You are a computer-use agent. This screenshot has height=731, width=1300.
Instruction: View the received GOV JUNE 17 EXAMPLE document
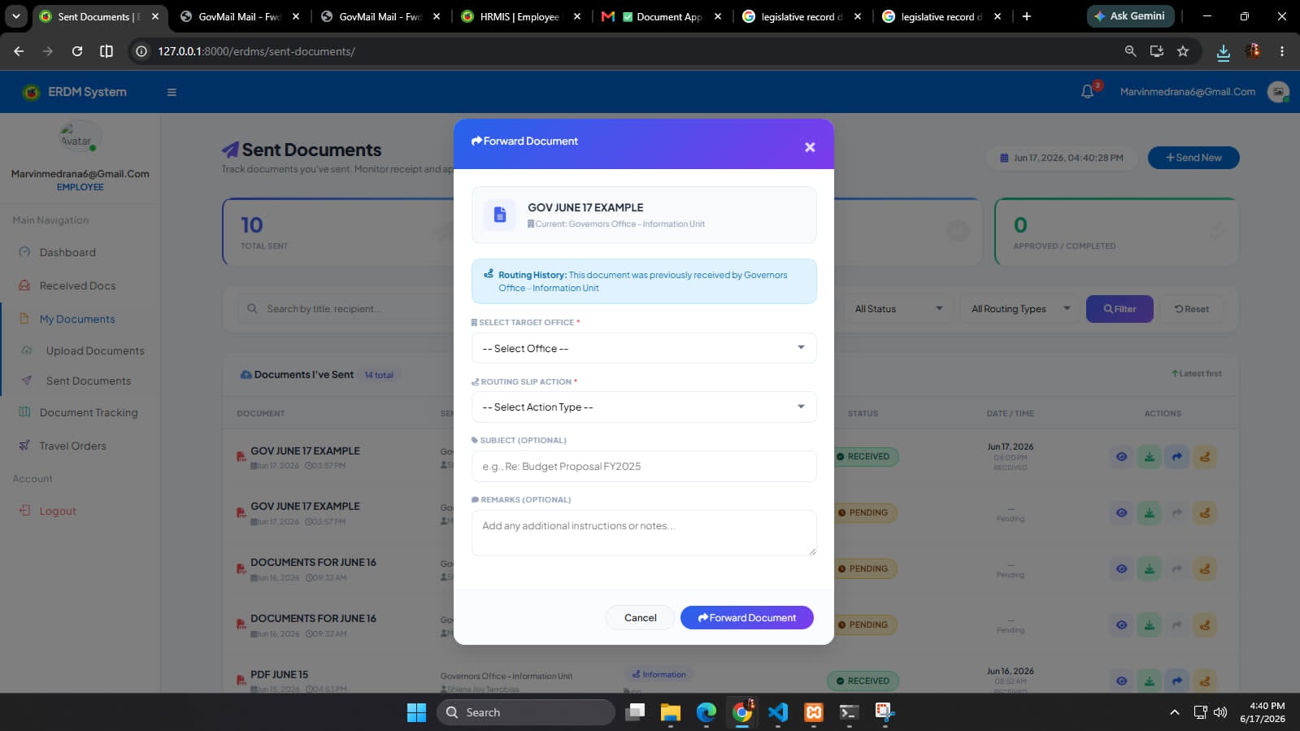pyautogui.click(x=1121, y=457)
